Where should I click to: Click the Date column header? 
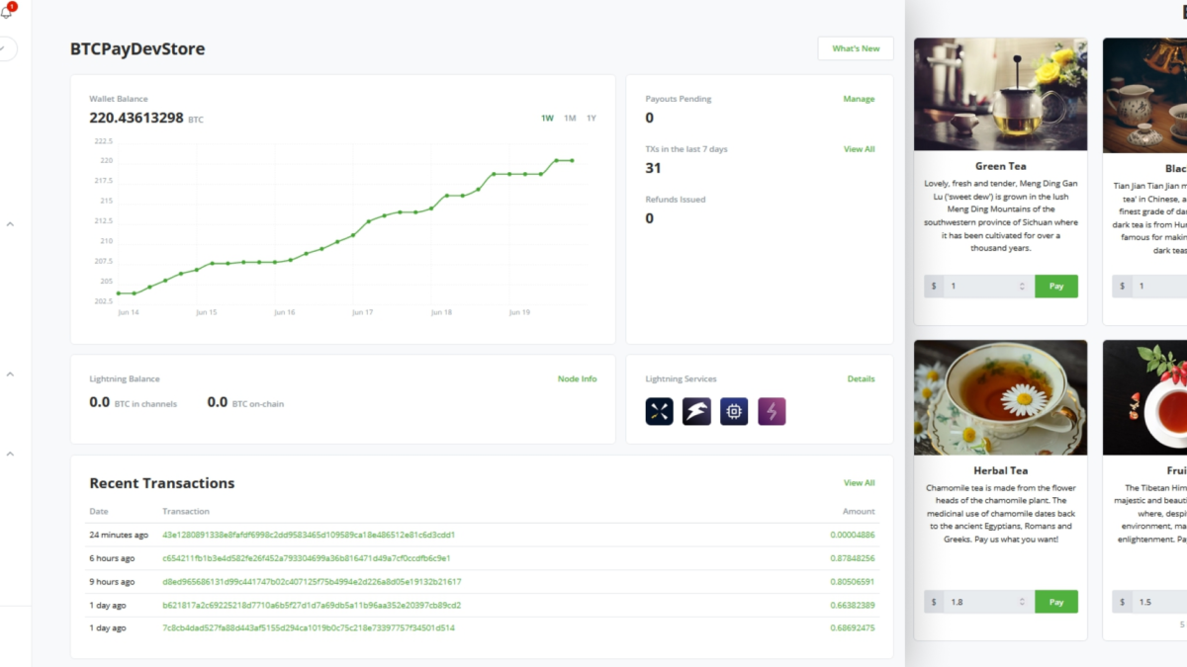coord(99,511)
